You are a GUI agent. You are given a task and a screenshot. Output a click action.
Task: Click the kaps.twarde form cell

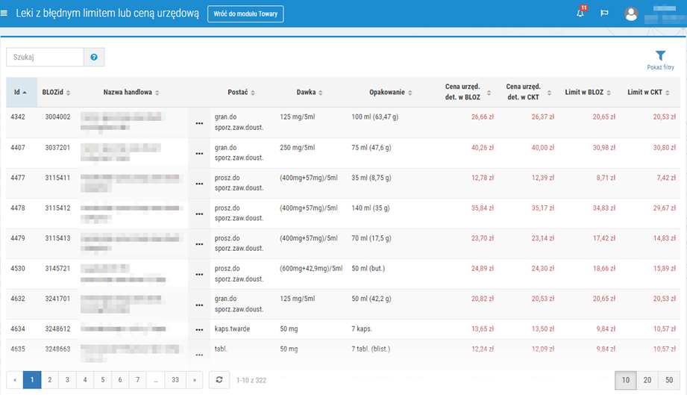coord(232,329)
